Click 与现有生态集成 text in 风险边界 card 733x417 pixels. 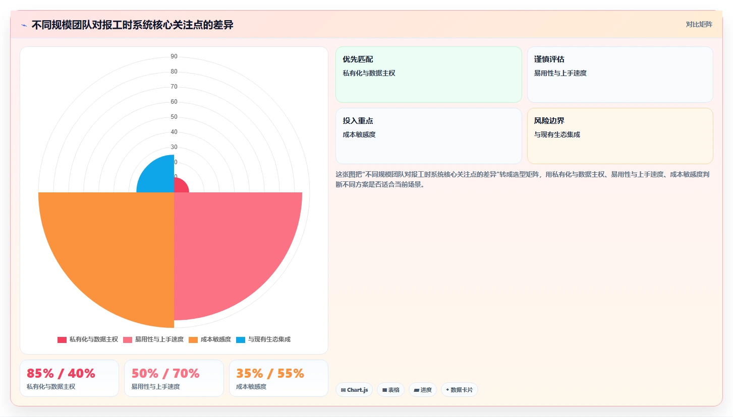click(557, 134)
